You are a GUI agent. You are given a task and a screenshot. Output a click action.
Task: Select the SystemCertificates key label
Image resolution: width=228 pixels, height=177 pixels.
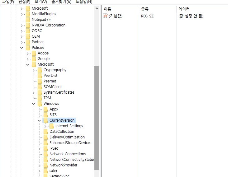pos(59,92)
